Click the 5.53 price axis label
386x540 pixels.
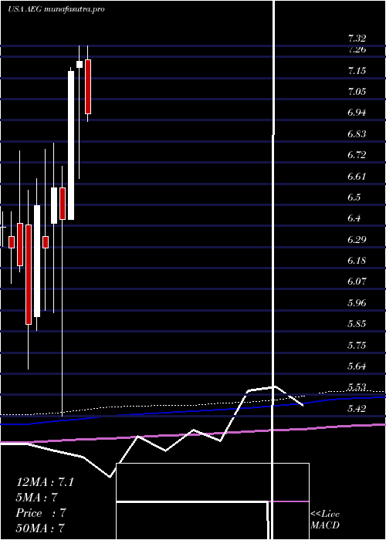click(x=357, y=387)
